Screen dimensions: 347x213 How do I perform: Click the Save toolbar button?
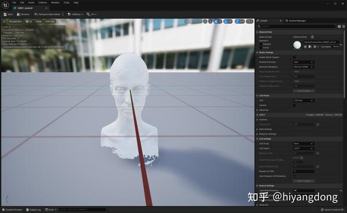click(x=8, y=14)
